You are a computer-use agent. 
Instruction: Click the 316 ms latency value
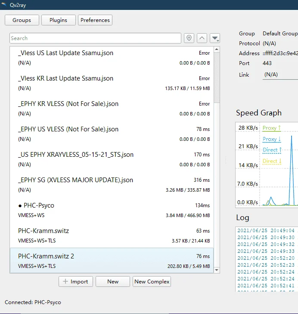[202, 180]
